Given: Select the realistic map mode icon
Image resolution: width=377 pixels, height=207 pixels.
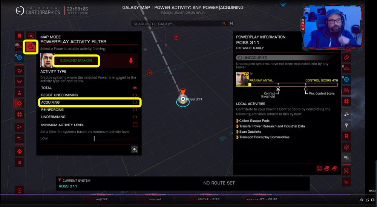Looking at the screenshot, I should click(x=31, y=36).
